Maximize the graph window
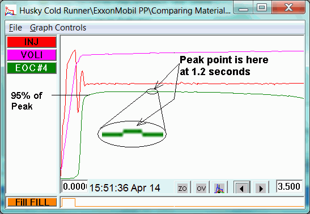 pyautogui.click(x=262, y=8)
